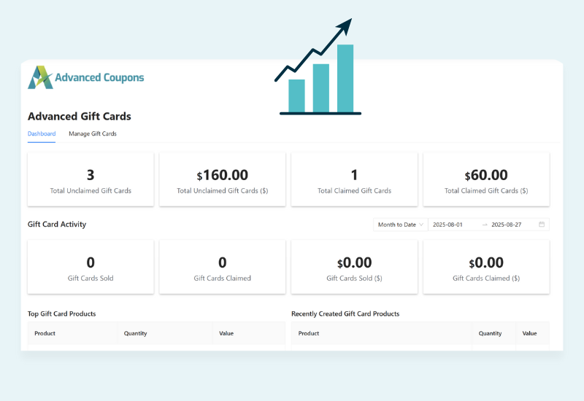
Task: Click the Advanced Coupons logo icon
Action: tap(40, 77)
